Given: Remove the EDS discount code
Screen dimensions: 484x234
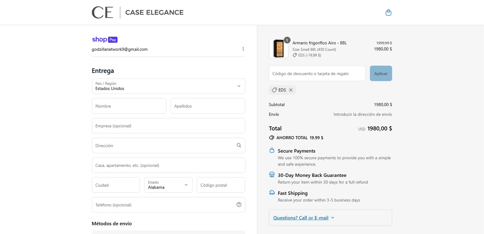Looking at the screenshot, I should pos(291,90).
